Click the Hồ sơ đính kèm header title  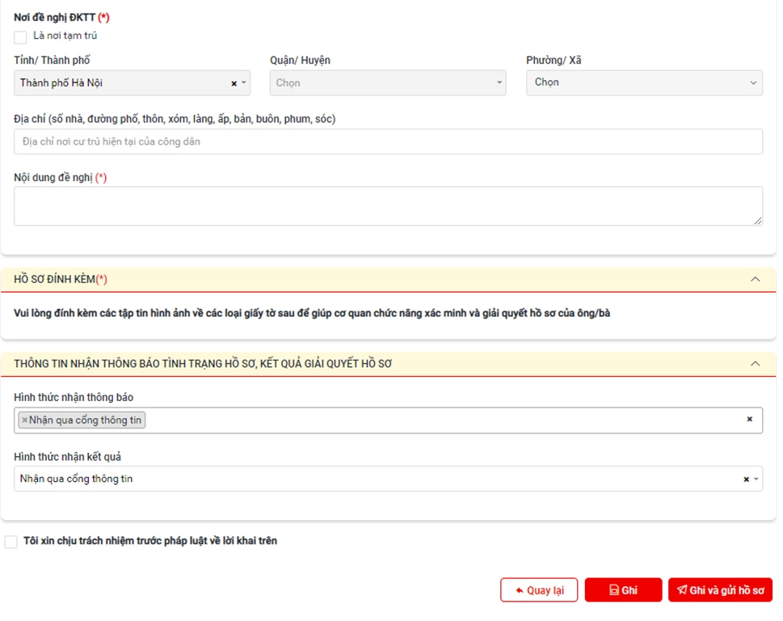61,279
